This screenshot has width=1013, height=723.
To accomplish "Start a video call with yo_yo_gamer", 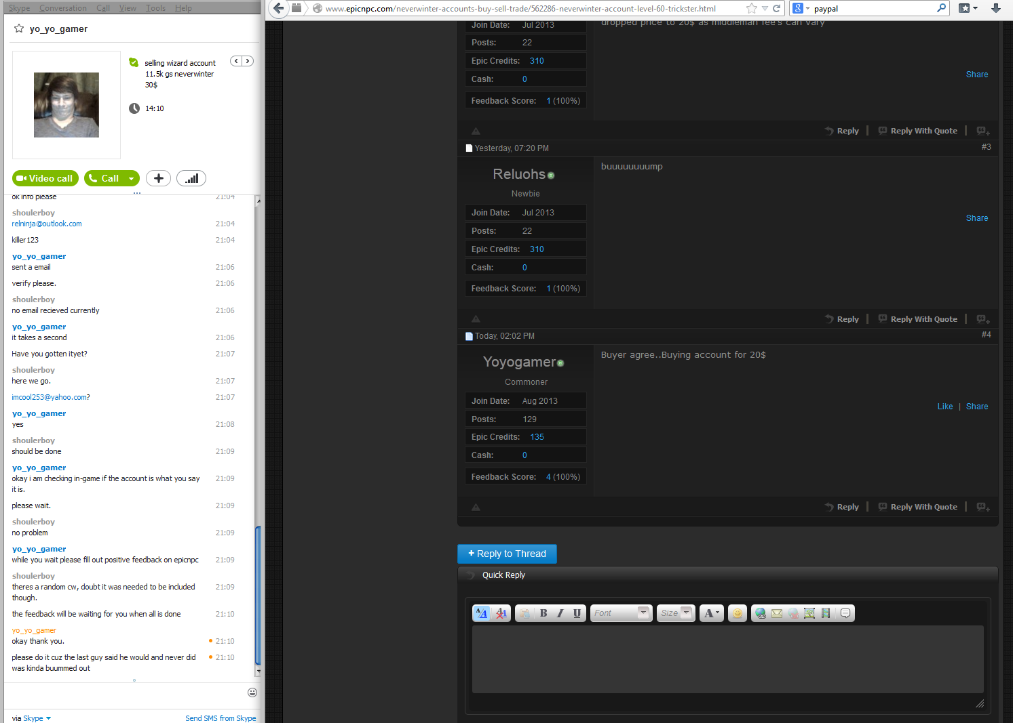I will coord(45,178).
